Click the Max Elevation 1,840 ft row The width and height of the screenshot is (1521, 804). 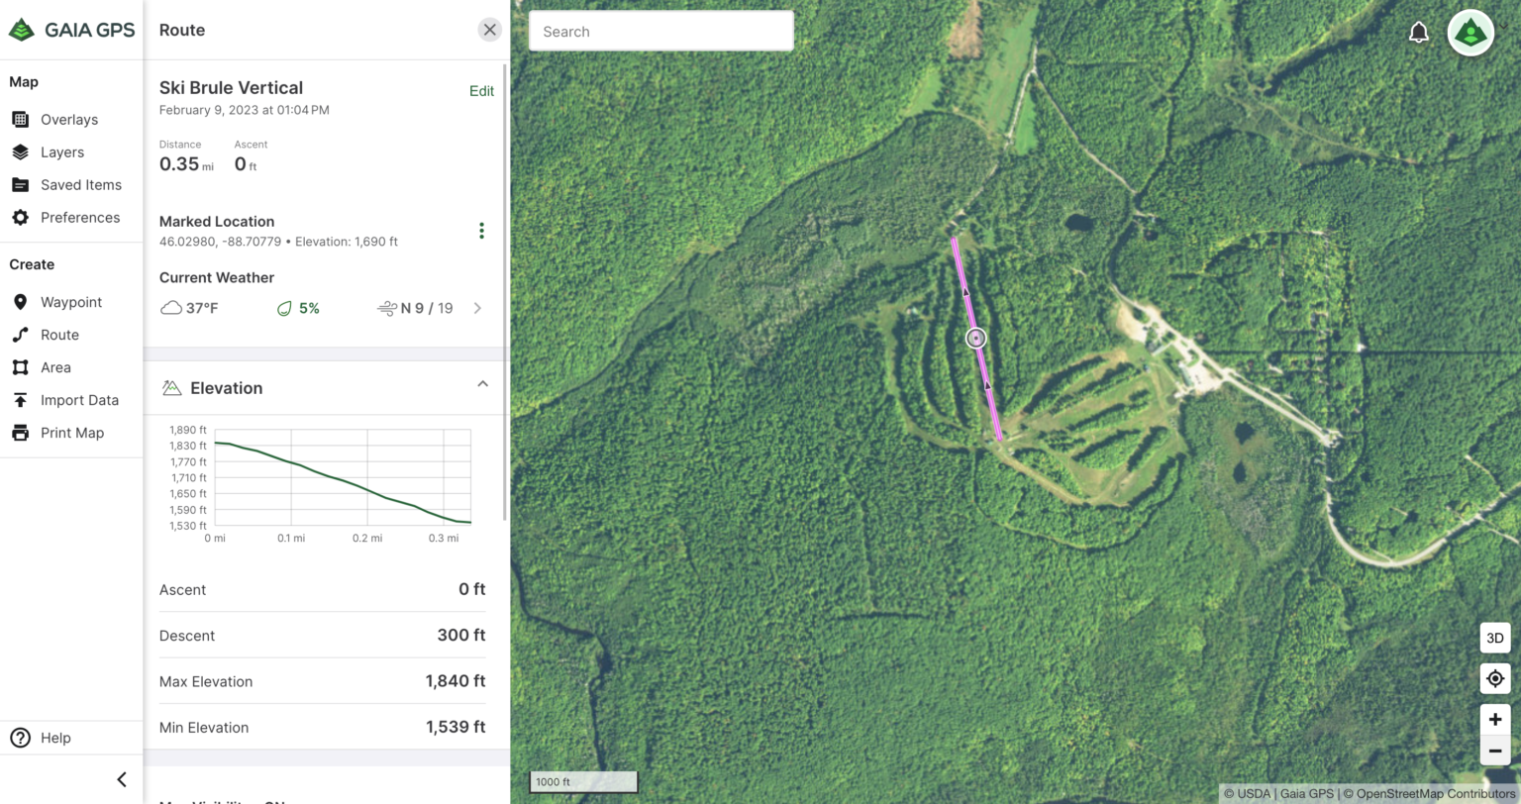click(x=323, y=681)
